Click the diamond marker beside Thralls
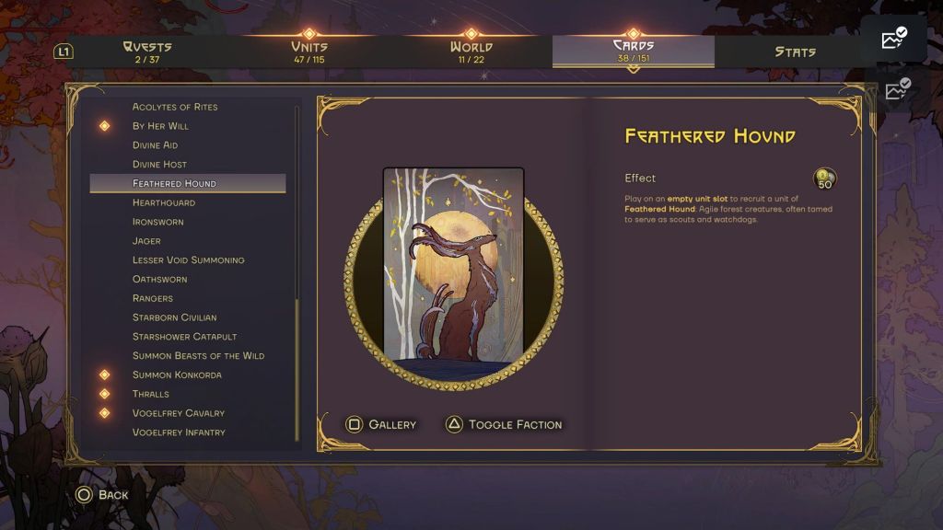This screenshot has width=943, height=530. pyautogui.click(x=105, y=394)
